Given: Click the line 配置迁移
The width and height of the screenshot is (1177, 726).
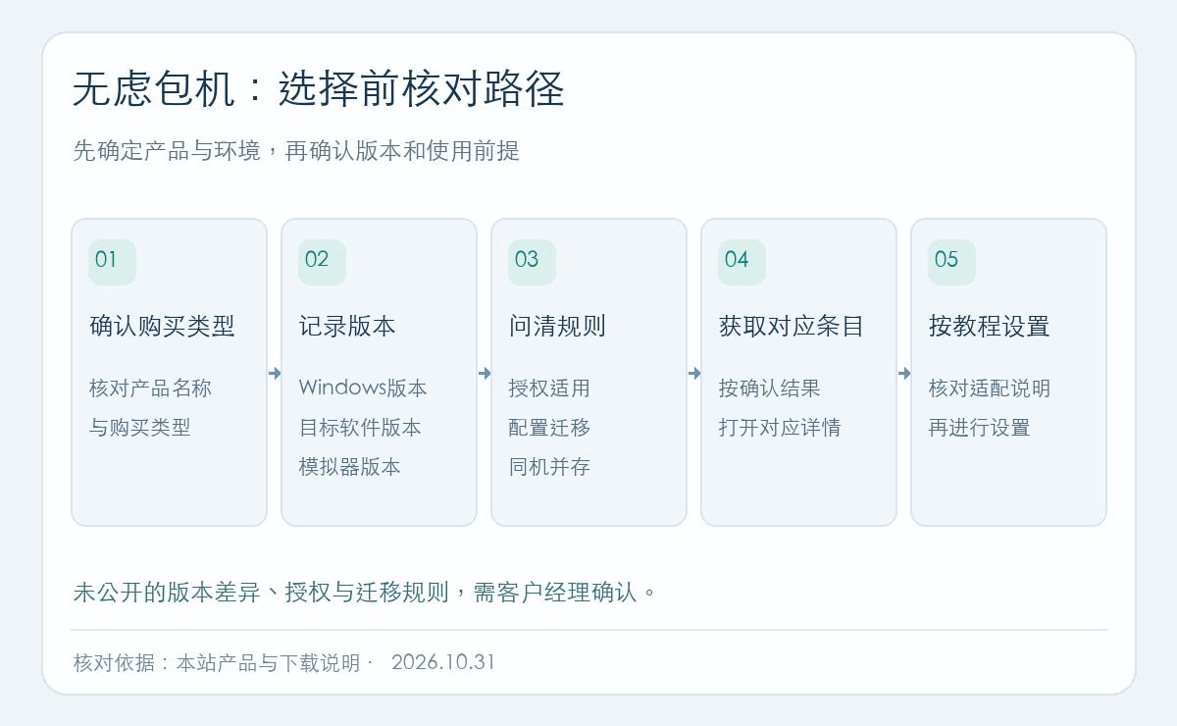Looking at the screenshot, I should pos(549,427).
